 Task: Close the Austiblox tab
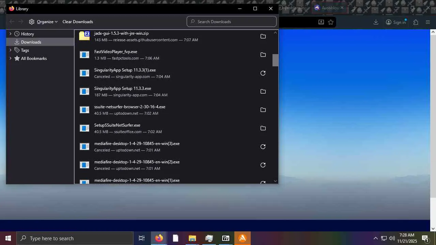pyautogui.click(x=342, y=8)
